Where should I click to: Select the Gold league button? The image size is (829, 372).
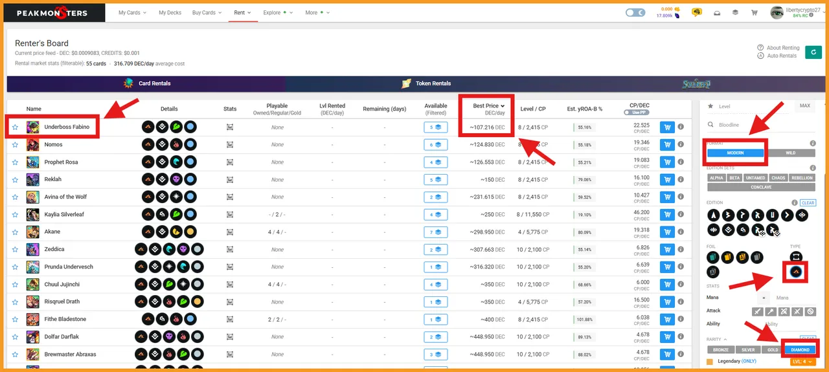point(773,350)
